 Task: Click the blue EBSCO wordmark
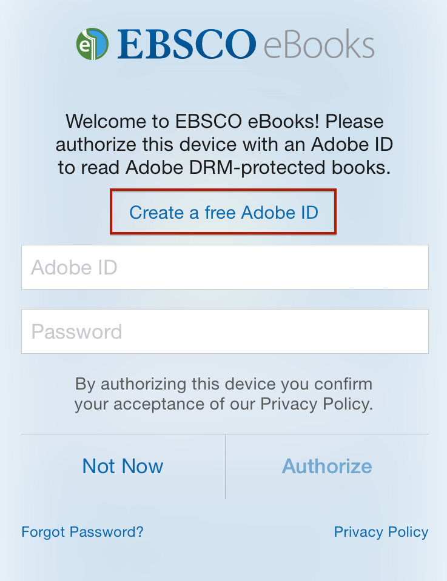coord(187,44)
